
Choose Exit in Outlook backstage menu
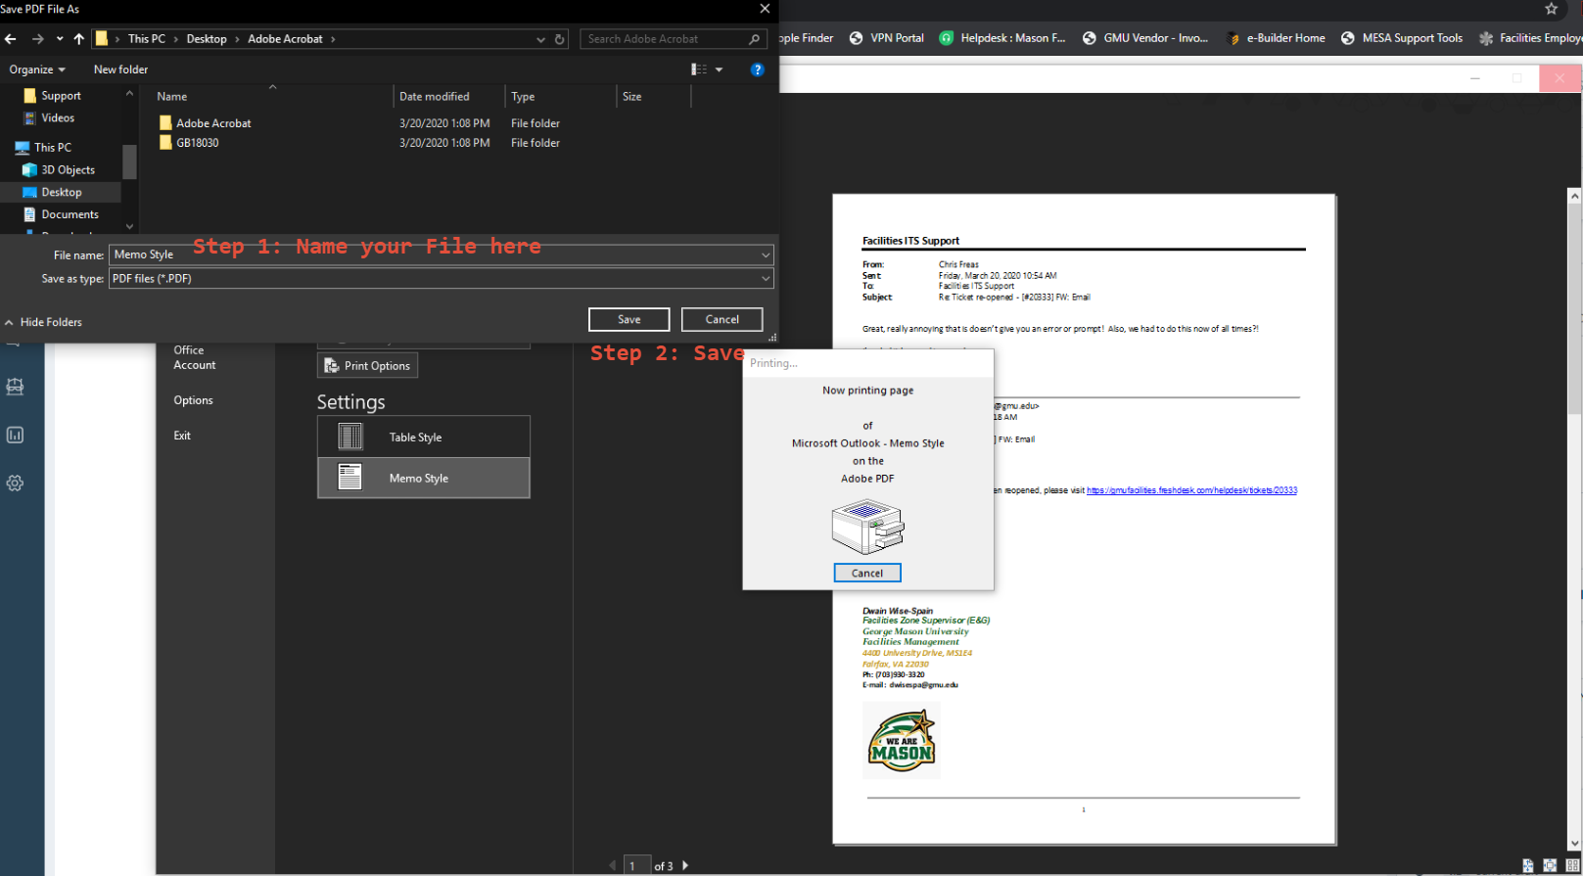(182, 436)
